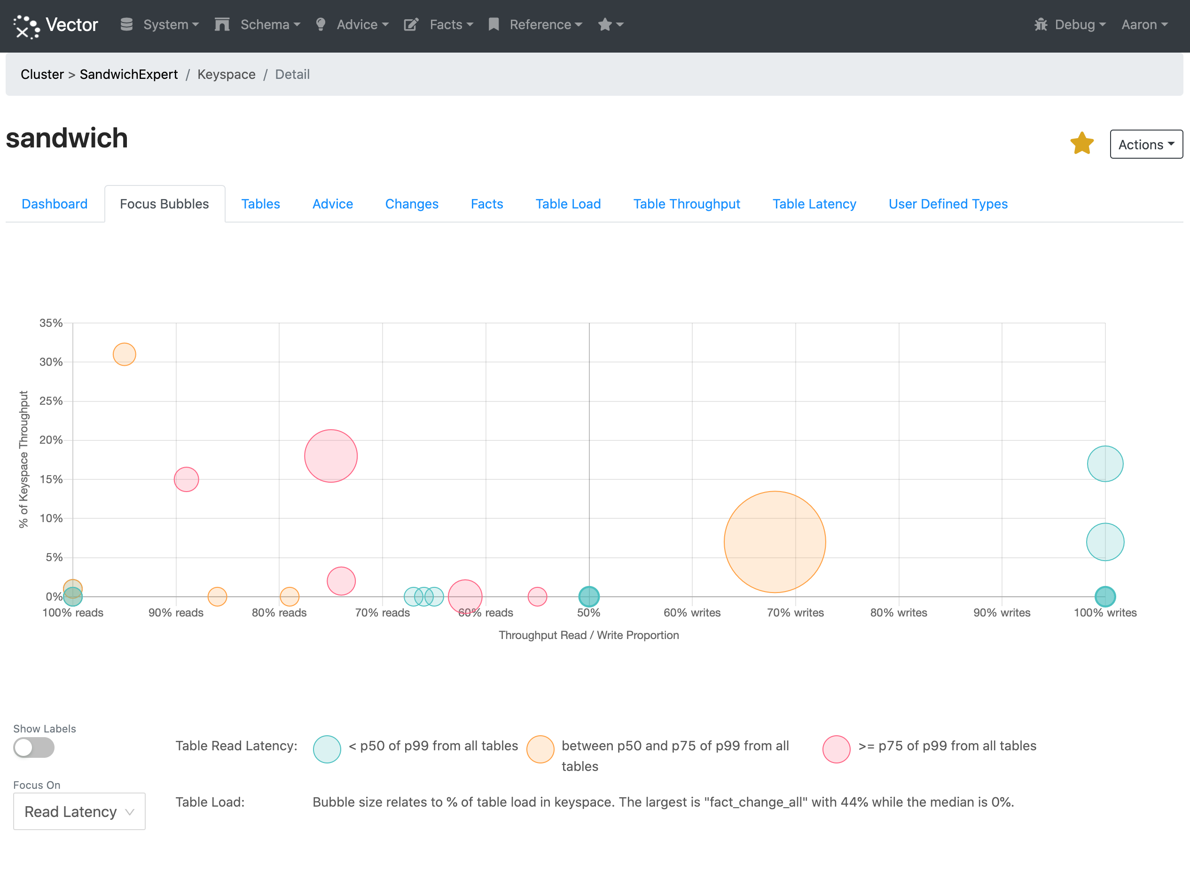1190x878 pixels.
Task: Switch to the Table Throughput tab
Action: point(686,204)
